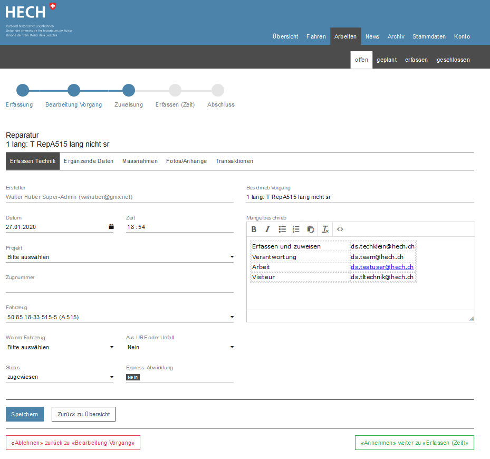Screen dimensions: 490x459
Task: Click the paste icon in editor toolbar
Action: [311, 229]
